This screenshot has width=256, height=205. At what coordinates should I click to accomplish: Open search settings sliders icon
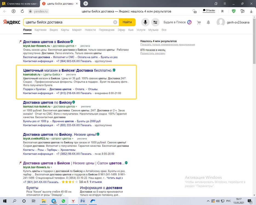pyautogui.click(x=155, y=22)
